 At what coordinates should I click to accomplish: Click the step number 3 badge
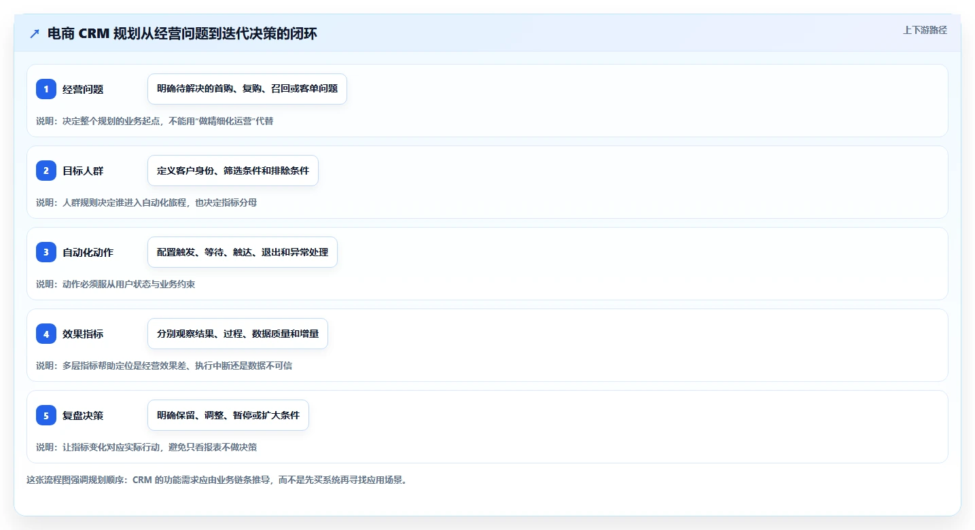click(46, 252)
